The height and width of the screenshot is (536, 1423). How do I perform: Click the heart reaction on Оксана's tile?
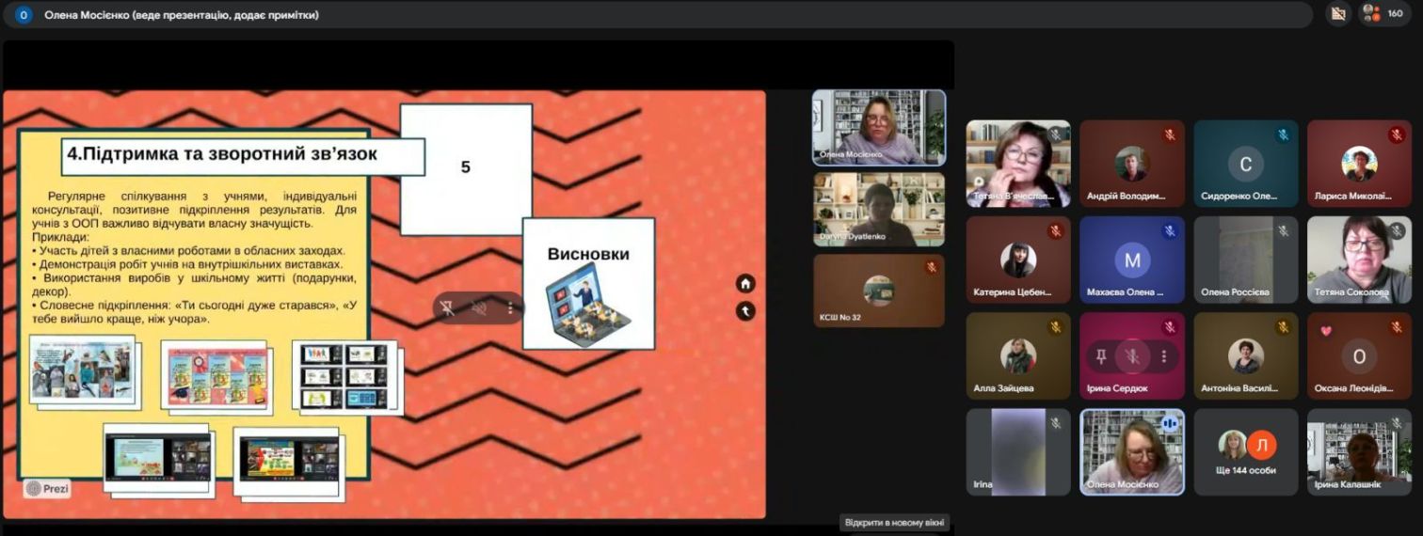coord(1326,331)
